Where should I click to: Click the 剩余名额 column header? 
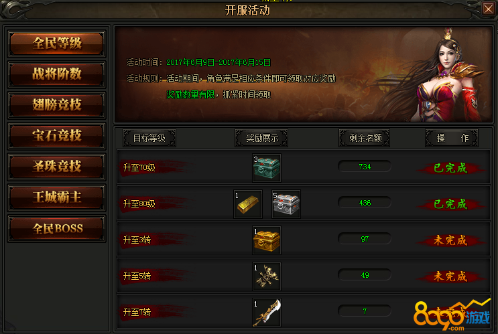365,138
